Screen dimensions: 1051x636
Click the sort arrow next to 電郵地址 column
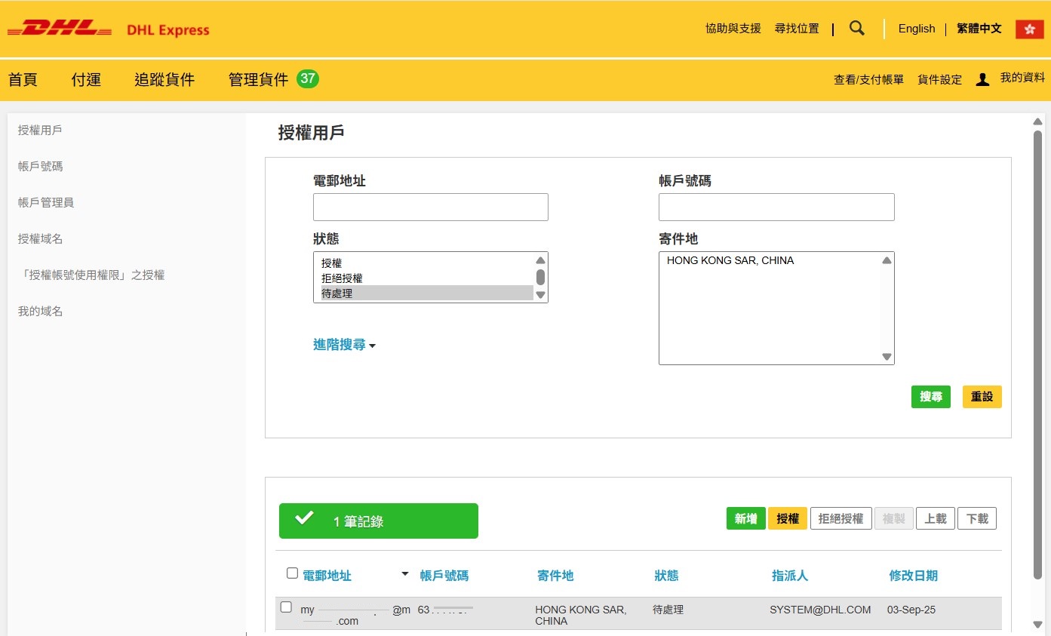[x=404, y=574]
